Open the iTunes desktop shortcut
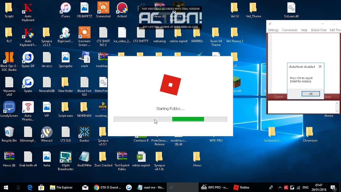Screen dimensions: 341x192 (65, 10)
